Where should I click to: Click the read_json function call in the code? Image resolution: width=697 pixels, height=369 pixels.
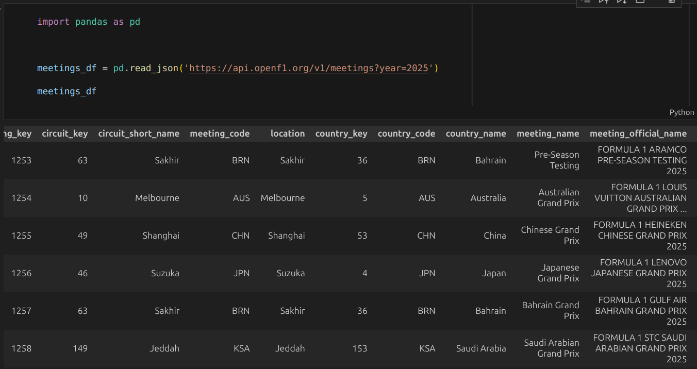coord(154,68)
